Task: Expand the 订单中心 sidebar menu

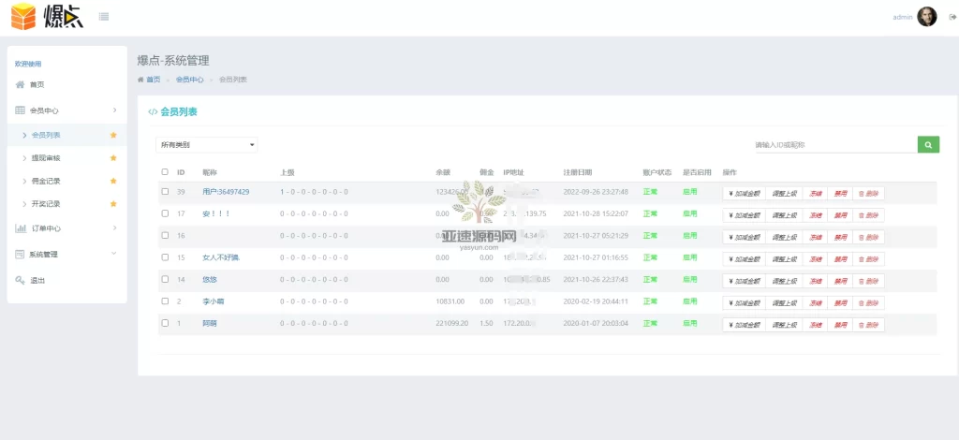Action: pos(66,227)
